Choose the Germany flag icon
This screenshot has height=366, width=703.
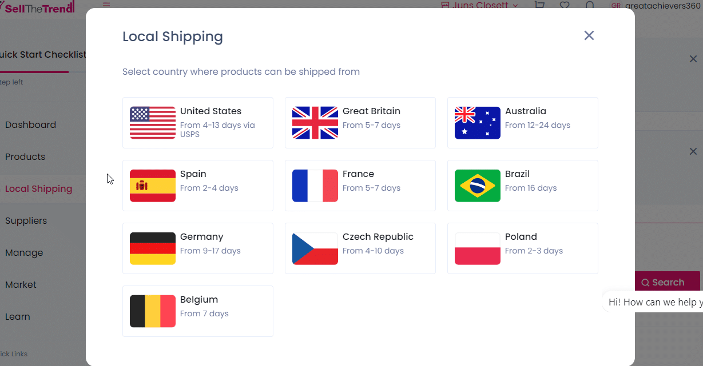[153, 248]
